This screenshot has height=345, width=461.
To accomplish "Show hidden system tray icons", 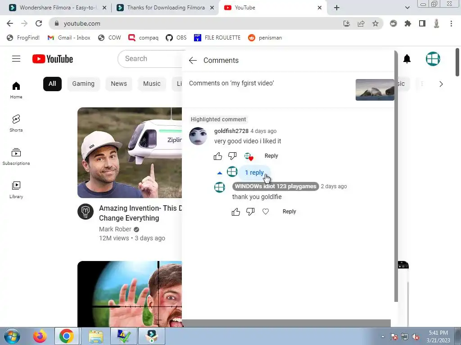I will pos(383,336).
